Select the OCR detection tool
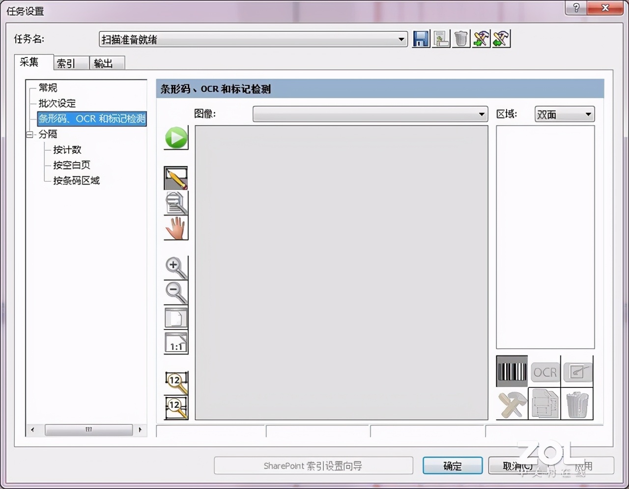 (x=544, y=372)
